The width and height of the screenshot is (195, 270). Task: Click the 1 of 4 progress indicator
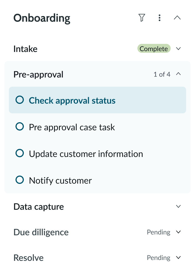(x=162, y=74)
